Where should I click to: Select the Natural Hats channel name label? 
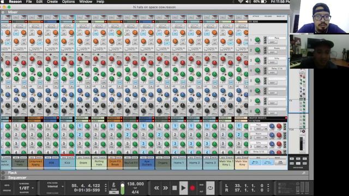20,163
